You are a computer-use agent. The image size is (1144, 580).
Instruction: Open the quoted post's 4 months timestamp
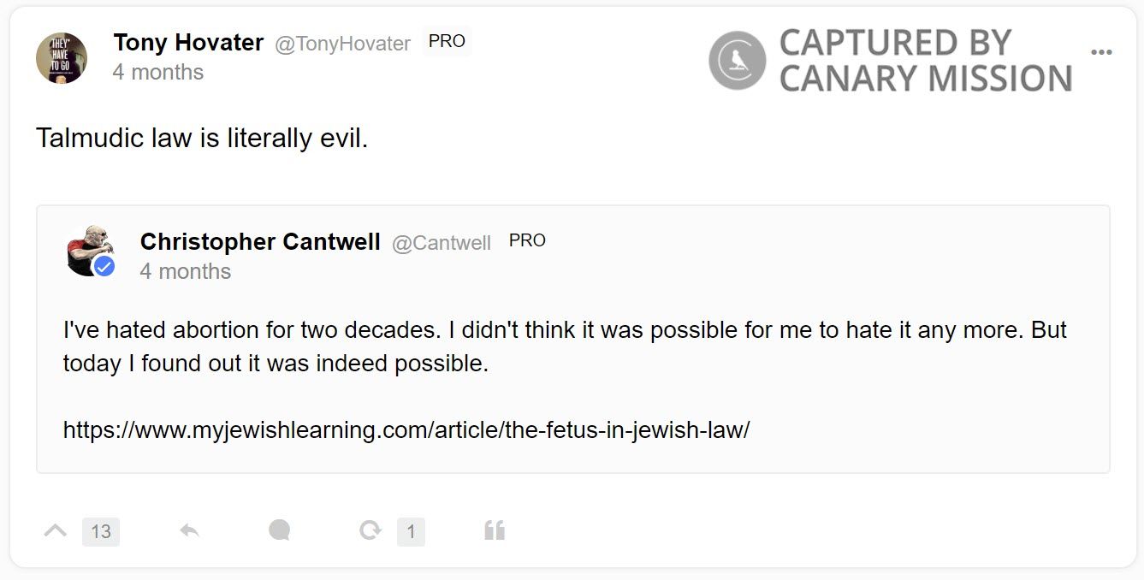pyautogui.click(x=186, y=271)
